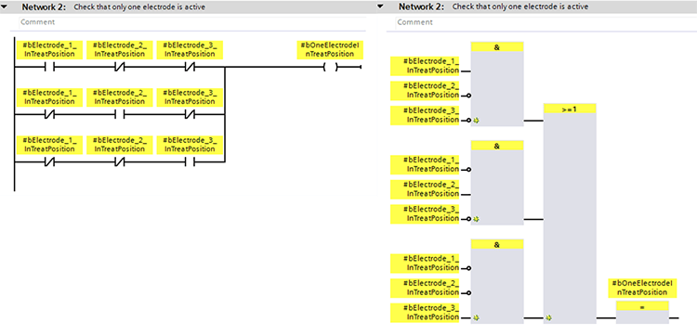Select the bottom AND (&) block
Viewport: 697px width, 335px height.
pyautogui.click(x=497, y=282)
